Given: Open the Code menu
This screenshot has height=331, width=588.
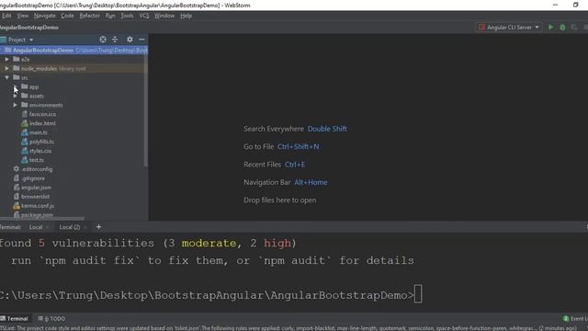Looking at the screenshot, I should [67, 16].
